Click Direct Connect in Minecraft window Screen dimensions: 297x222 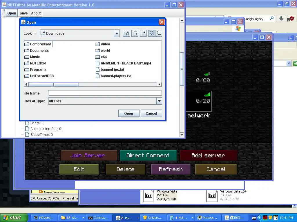point(148,155)
